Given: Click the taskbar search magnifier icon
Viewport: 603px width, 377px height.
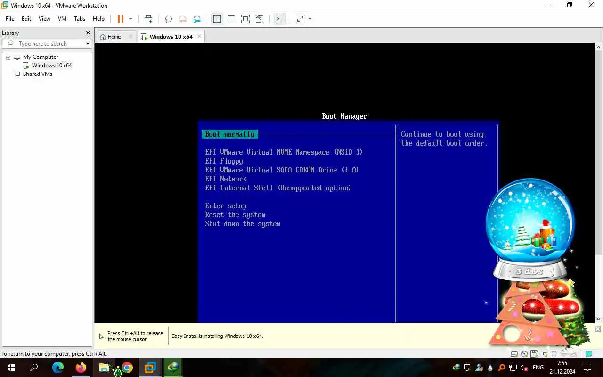Looking at the screenshot, I should (34, 368).
